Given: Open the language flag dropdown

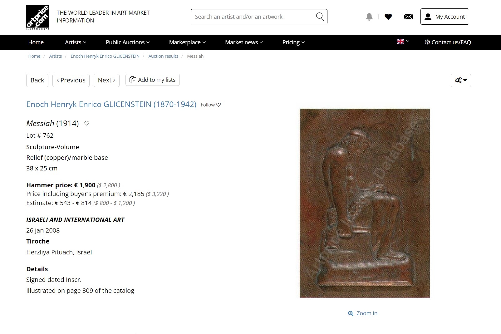Looking at the screenshot, I should tap(403, 41).
